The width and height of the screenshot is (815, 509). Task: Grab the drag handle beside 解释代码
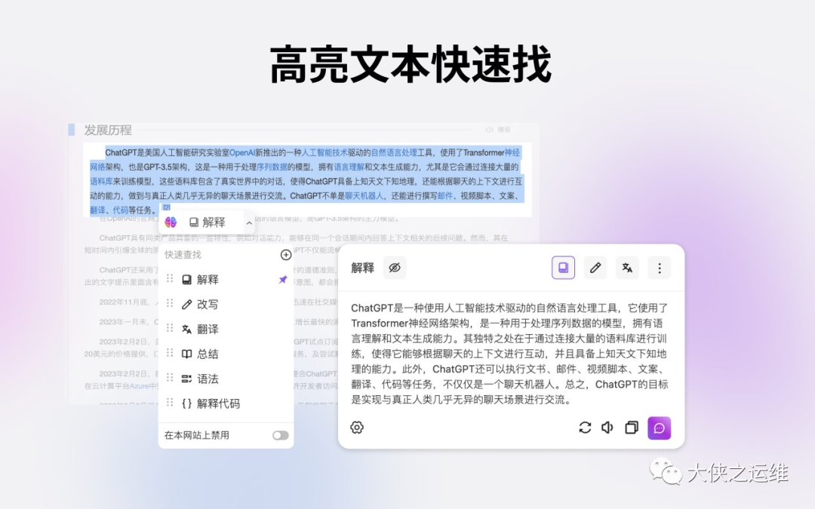(x=170, y=403)
